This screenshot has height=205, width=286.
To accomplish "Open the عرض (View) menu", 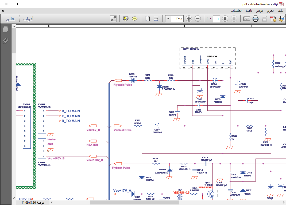I will 259,11.
